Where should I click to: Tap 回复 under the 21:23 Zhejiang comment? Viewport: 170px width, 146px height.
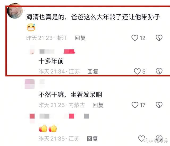[80, 38]
